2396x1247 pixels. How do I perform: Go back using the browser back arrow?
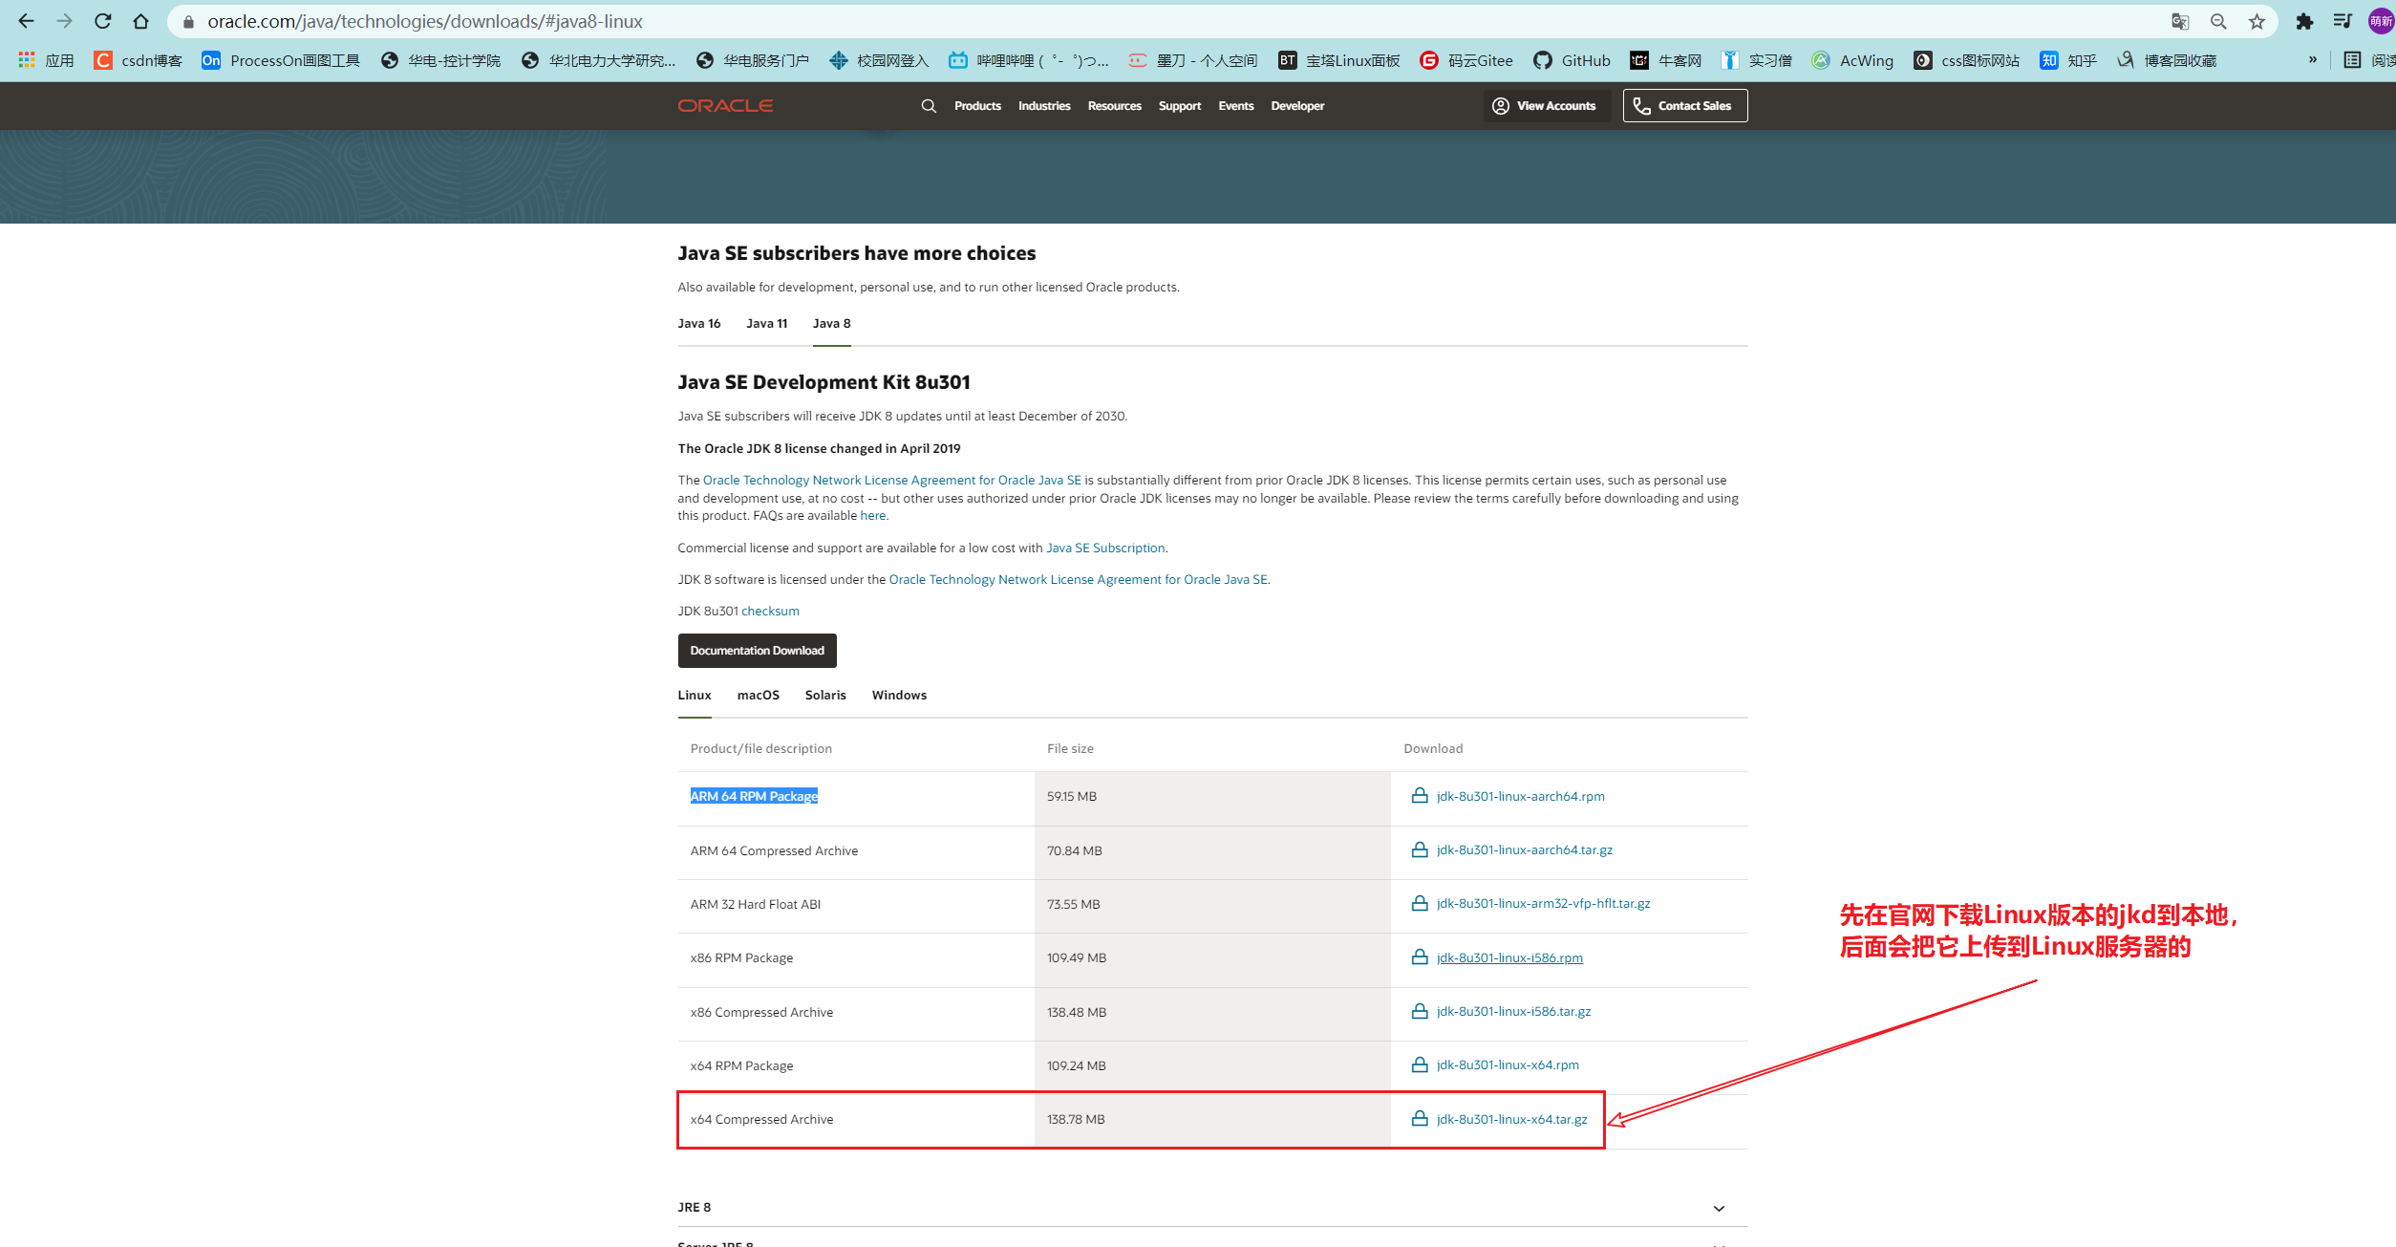[26, 21]
